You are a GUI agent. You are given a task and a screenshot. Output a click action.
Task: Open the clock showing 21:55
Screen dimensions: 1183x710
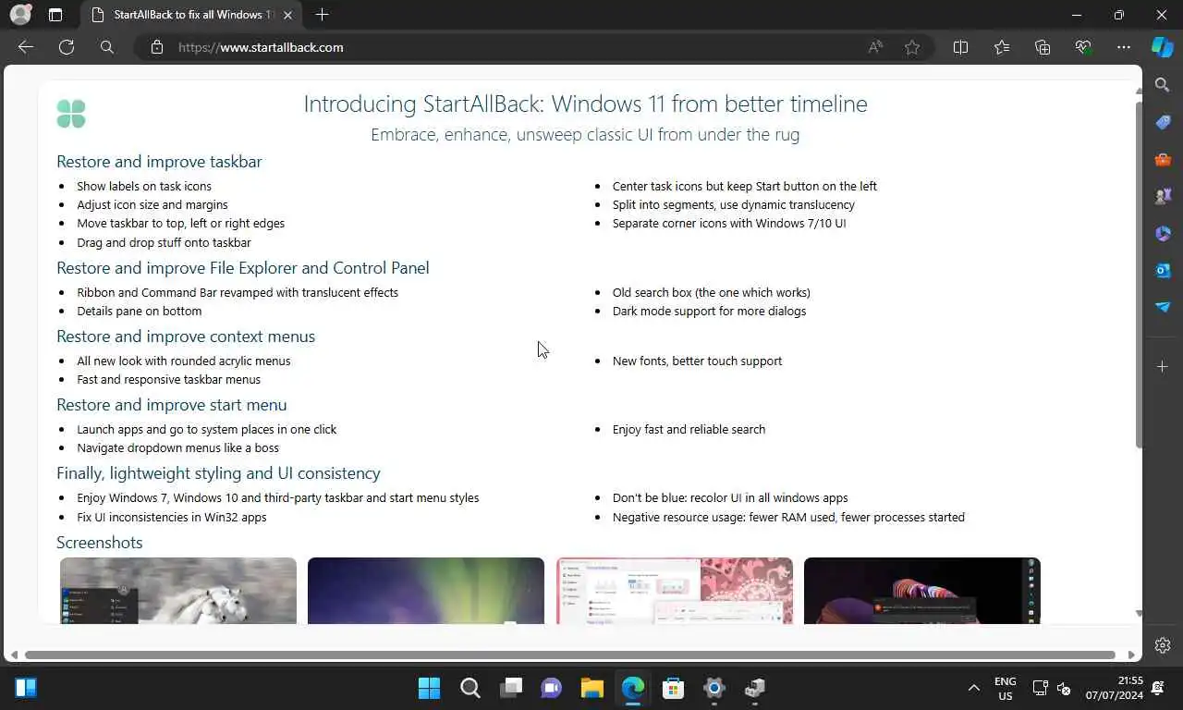pos(1115,688)
